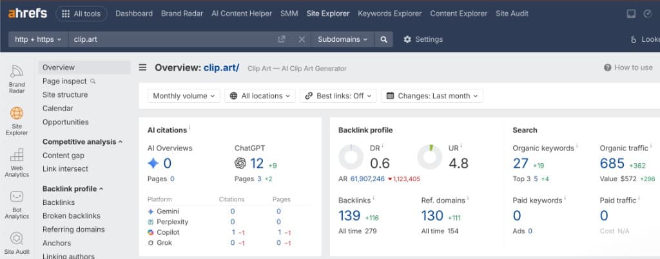
Task: Open Site Audit in top navigation
Action: pos(512,13)
